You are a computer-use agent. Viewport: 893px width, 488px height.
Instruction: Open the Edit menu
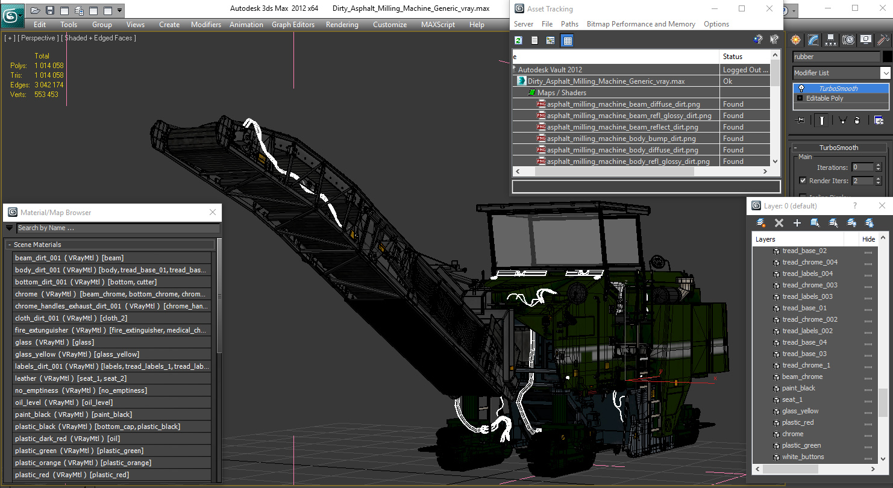pos(40,25)
